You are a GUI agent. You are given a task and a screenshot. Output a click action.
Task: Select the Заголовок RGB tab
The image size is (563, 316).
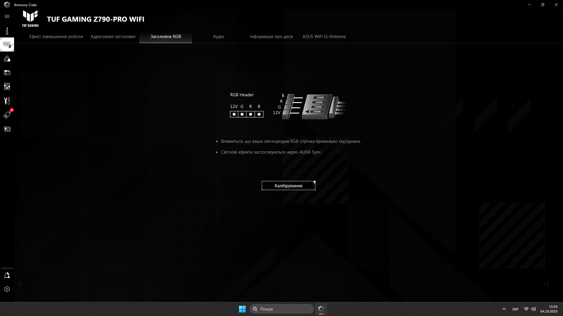coord(166,37)
